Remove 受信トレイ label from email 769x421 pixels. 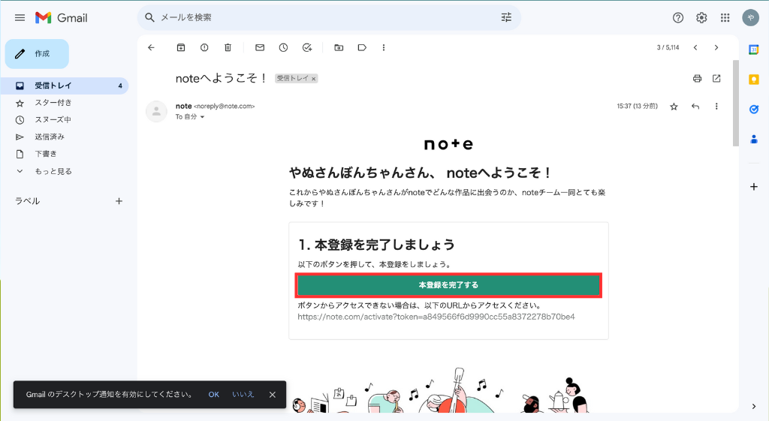click(x=314, y=78)
